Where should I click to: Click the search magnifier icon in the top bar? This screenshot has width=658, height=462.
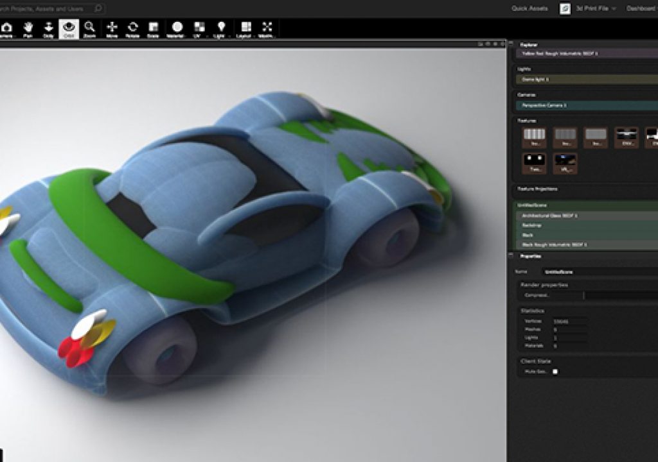(98, 8)
